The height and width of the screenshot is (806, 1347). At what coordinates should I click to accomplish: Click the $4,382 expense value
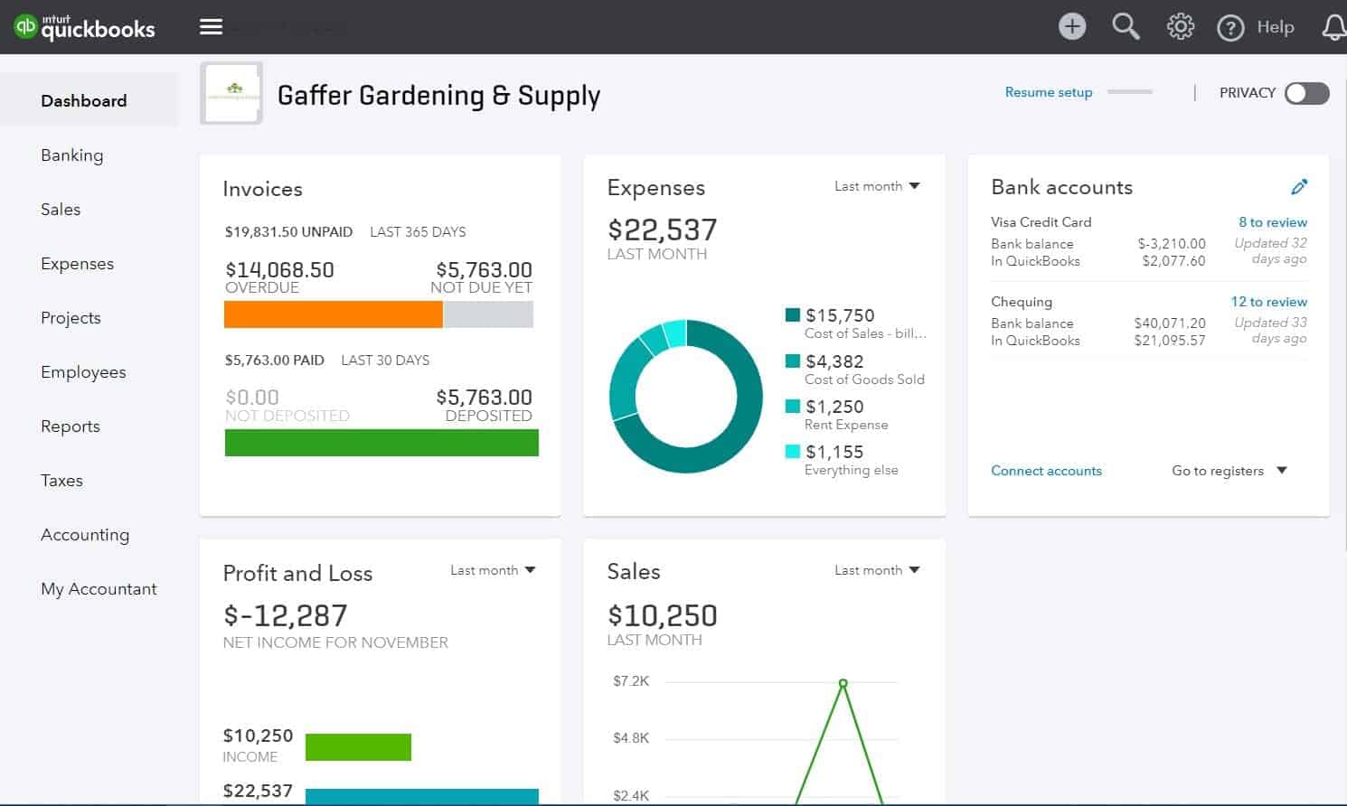click(834, 361)
